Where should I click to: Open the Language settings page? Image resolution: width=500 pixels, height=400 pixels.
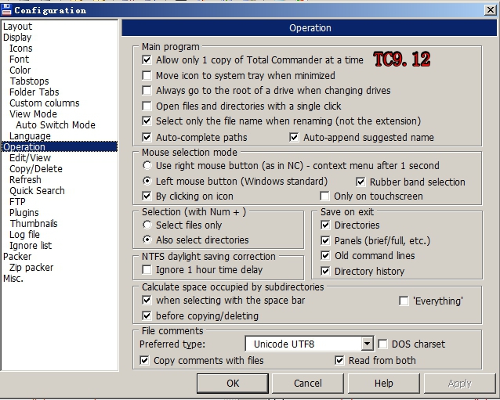(30, 135)
